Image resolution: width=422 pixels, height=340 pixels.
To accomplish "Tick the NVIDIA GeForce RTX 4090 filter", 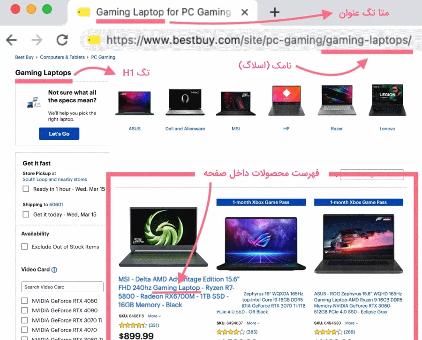I will click(24, 310).
